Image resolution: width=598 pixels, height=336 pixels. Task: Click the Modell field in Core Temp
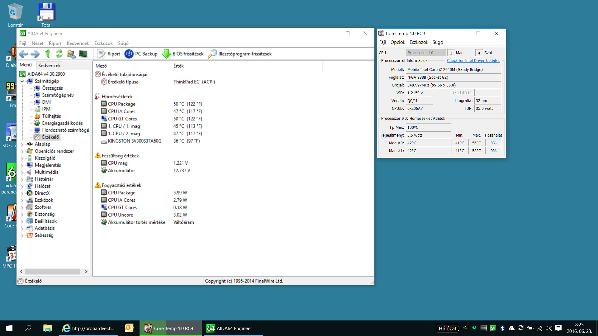453,70
